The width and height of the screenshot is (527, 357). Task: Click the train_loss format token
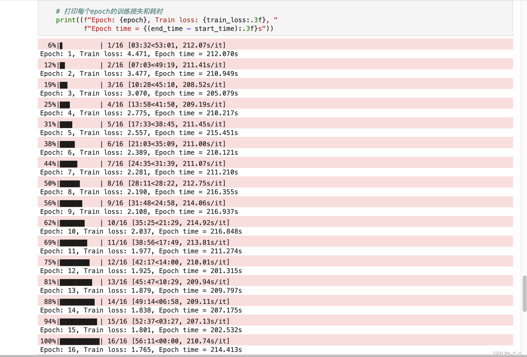pos(229,20)
